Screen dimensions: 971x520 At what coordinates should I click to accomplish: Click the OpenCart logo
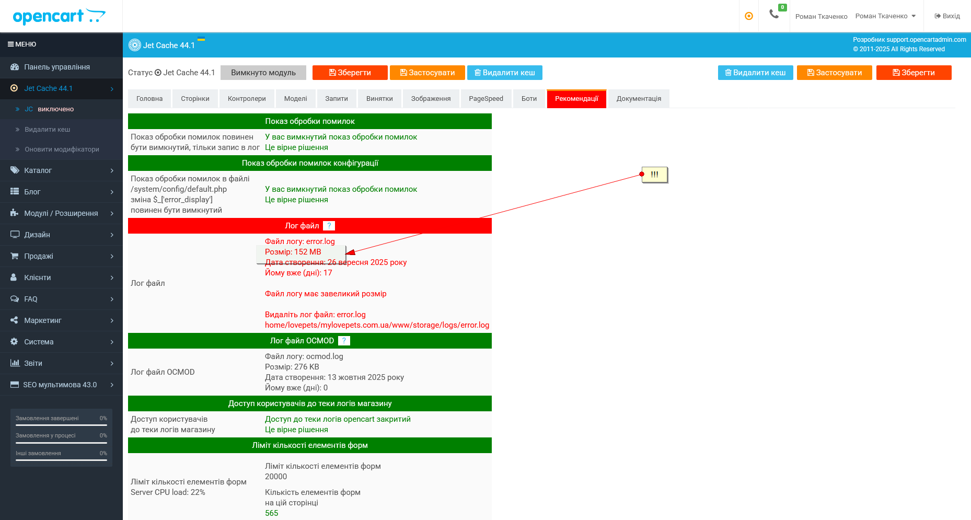[x=59, y=16]
